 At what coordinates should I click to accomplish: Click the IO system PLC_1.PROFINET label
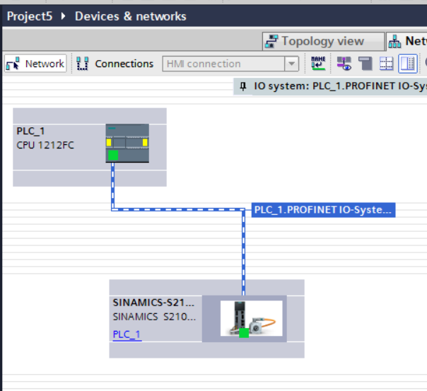340,86
